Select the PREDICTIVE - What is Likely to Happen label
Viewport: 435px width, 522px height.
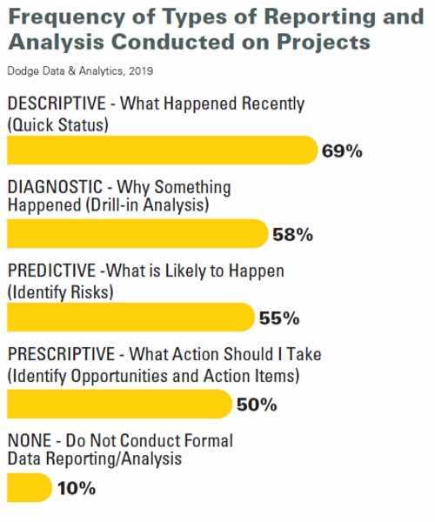tap(146, 271)
